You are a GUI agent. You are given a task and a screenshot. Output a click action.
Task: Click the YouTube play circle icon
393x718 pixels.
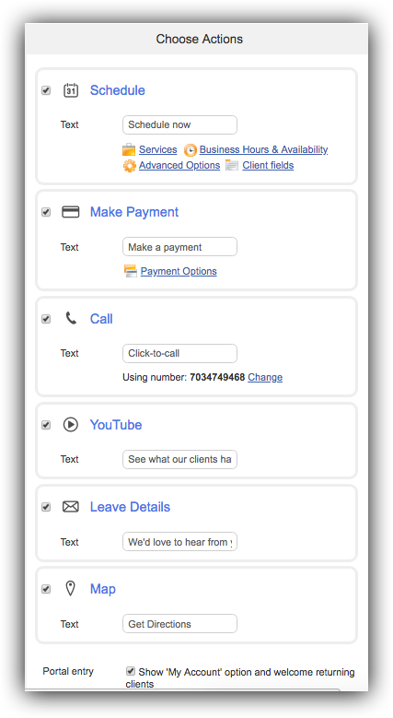[71, 425]
